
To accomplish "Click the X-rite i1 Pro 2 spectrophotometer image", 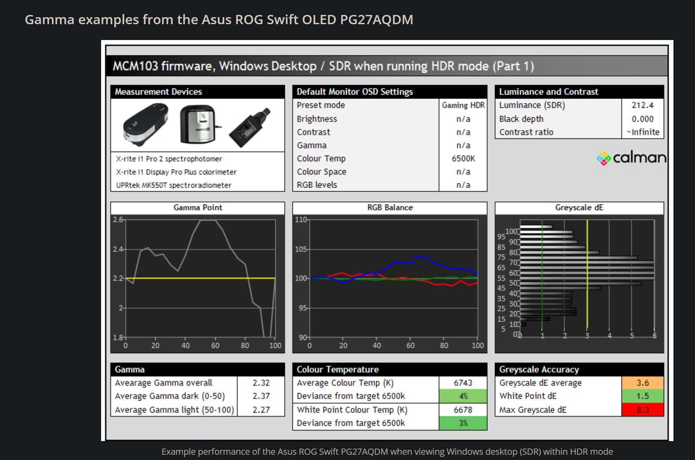I will tap(146, 125).
